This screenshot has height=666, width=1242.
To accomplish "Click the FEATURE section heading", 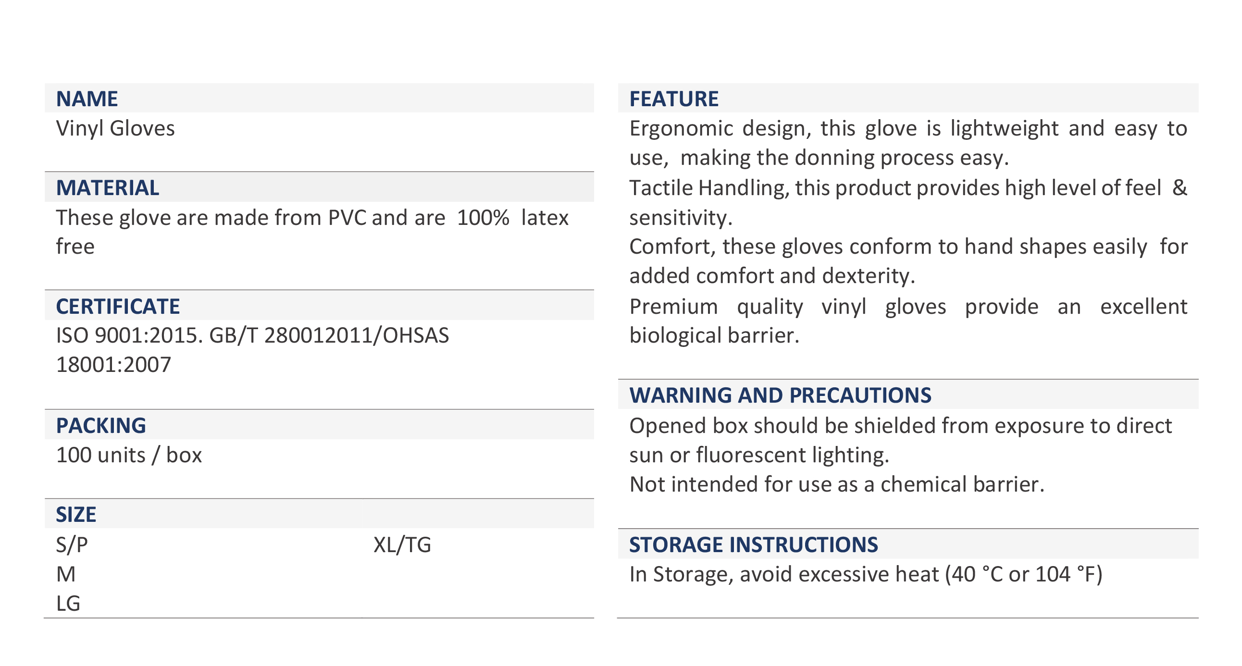I will [673, 99].
